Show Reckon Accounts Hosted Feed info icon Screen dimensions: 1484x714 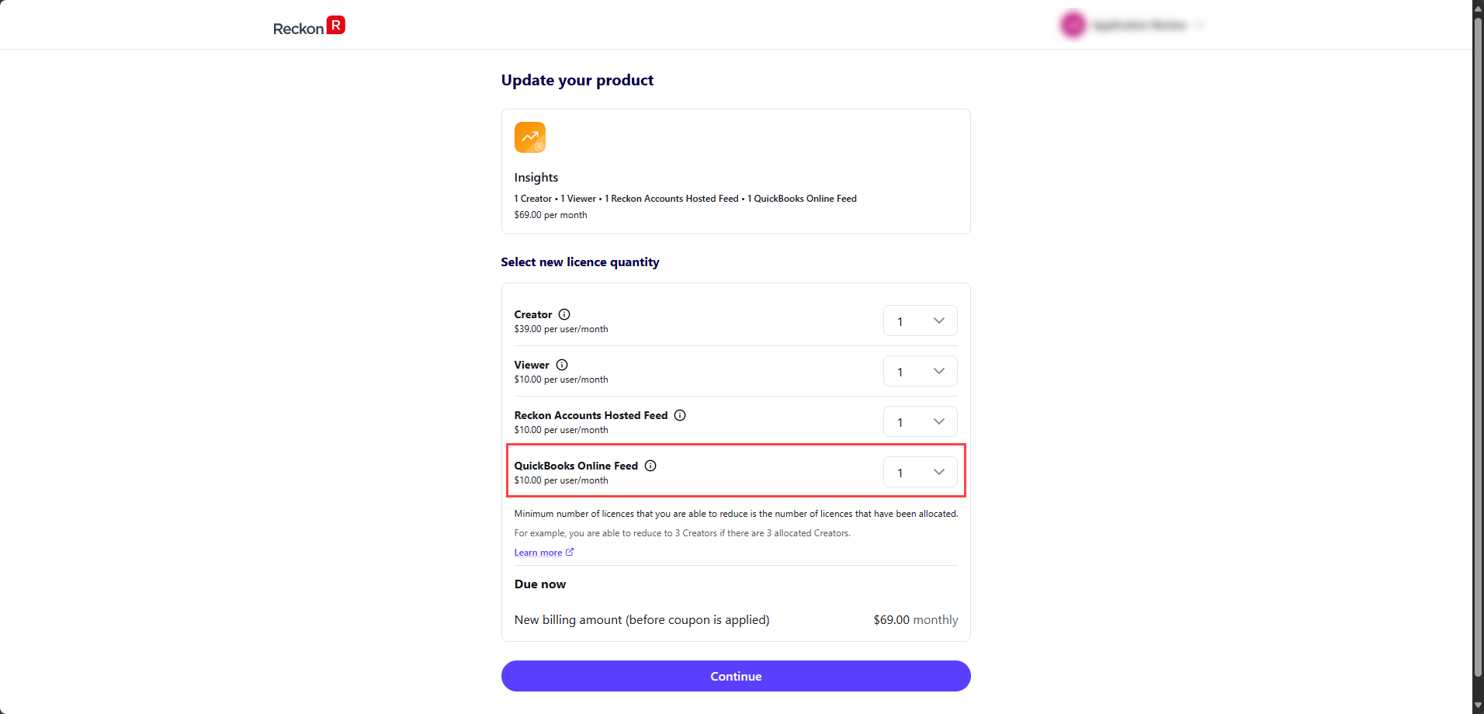[x=680, y=415]
